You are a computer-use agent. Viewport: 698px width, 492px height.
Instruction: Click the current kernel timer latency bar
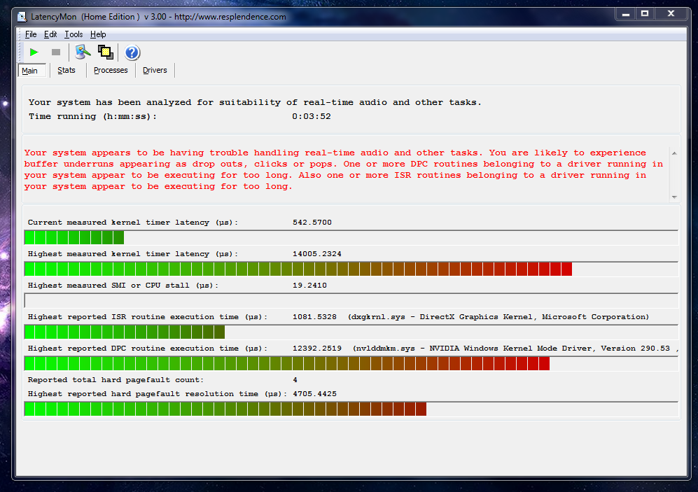(x=351, y=237)
